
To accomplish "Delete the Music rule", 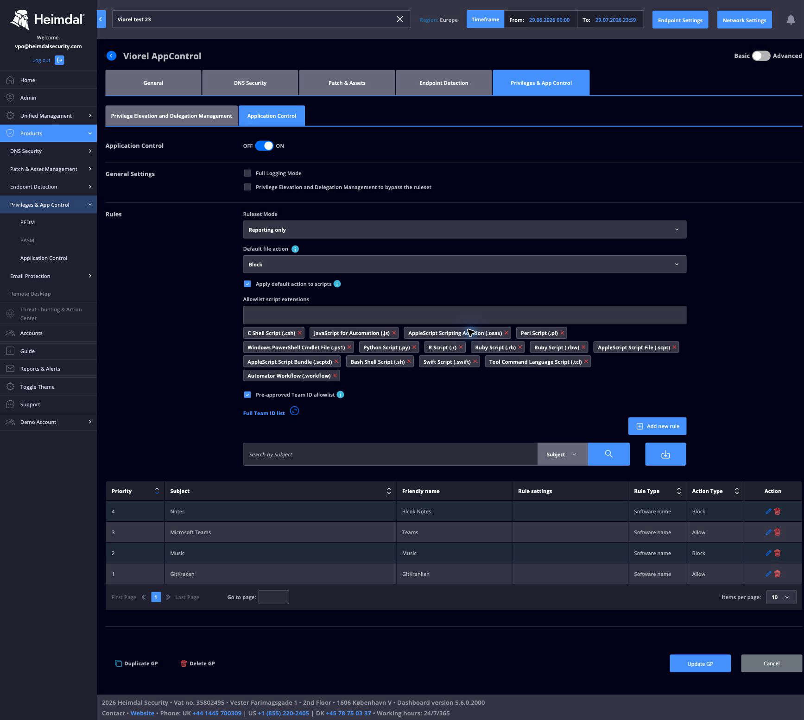I will (x=778, y=553).
